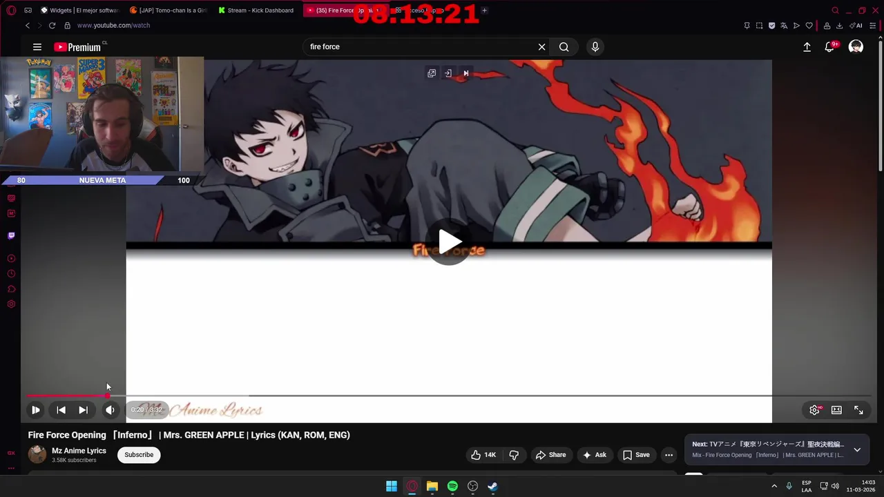Click the skip-next icon above video
The width and height of the screenshot is (884, 497).
(465, 73)
